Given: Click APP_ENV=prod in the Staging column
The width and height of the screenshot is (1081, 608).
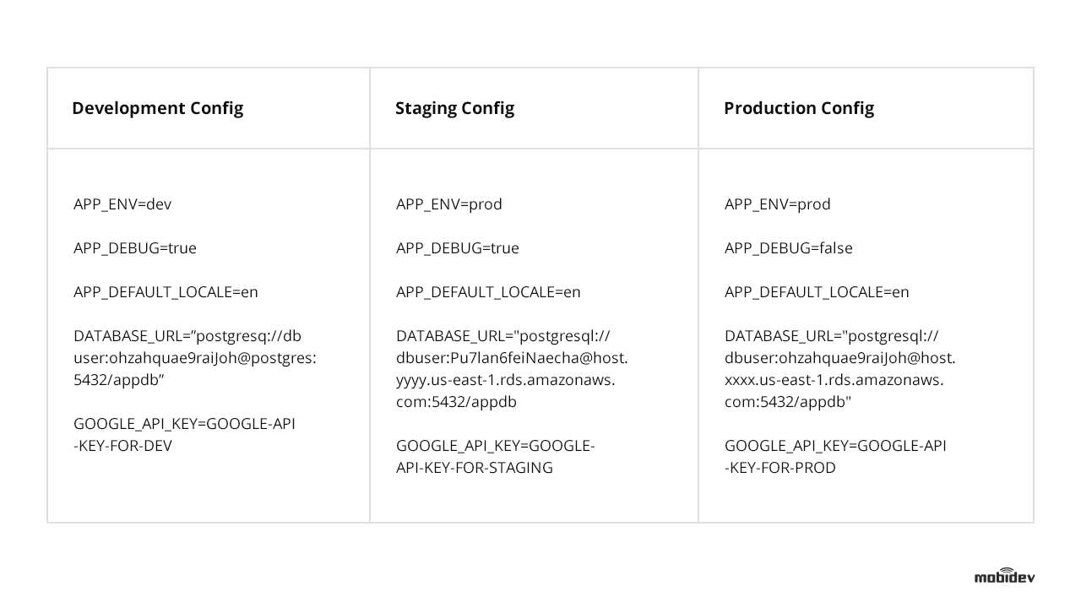Looking at the screenshot, I should pos(448,204).
